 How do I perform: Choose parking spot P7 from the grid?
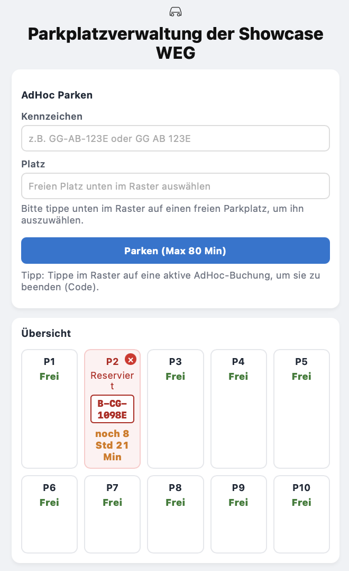[112, 514]
